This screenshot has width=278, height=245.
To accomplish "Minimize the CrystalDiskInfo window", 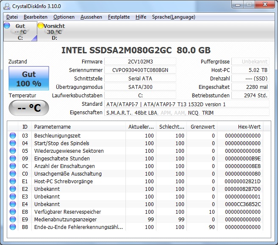I will coord(238,4).
